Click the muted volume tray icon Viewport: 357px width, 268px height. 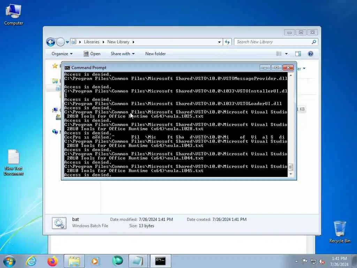pos(322,262)
